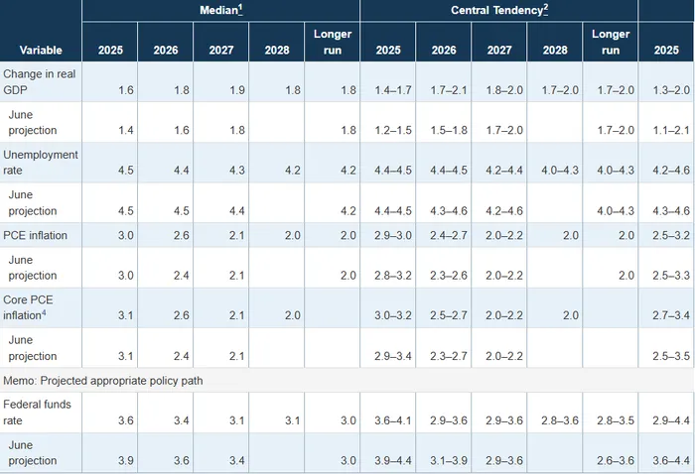Screen dimensions: 695x474
Task: Select the Central Tendency Longer run header
Action: 611,42
